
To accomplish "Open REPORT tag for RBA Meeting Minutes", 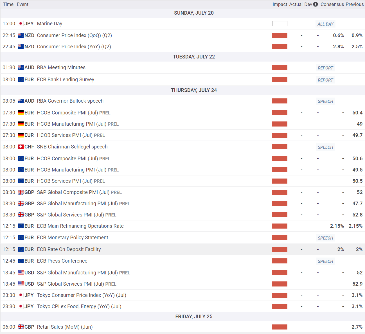I will pyautogui.click(x=325, y=68).
